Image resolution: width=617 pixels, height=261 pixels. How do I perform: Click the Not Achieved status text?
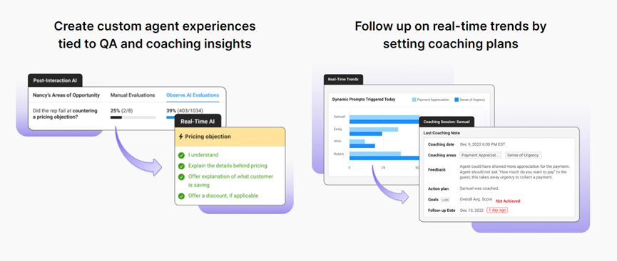(x=508, y=201)
